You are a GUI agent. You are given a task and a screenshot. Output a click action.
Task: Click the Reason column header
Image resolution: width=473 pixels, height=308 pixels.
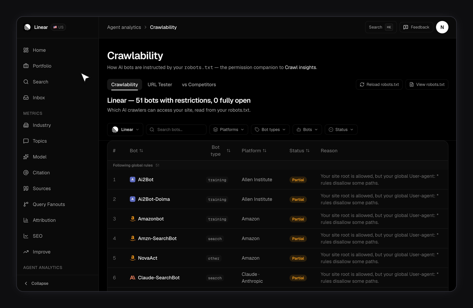point(329,151)
